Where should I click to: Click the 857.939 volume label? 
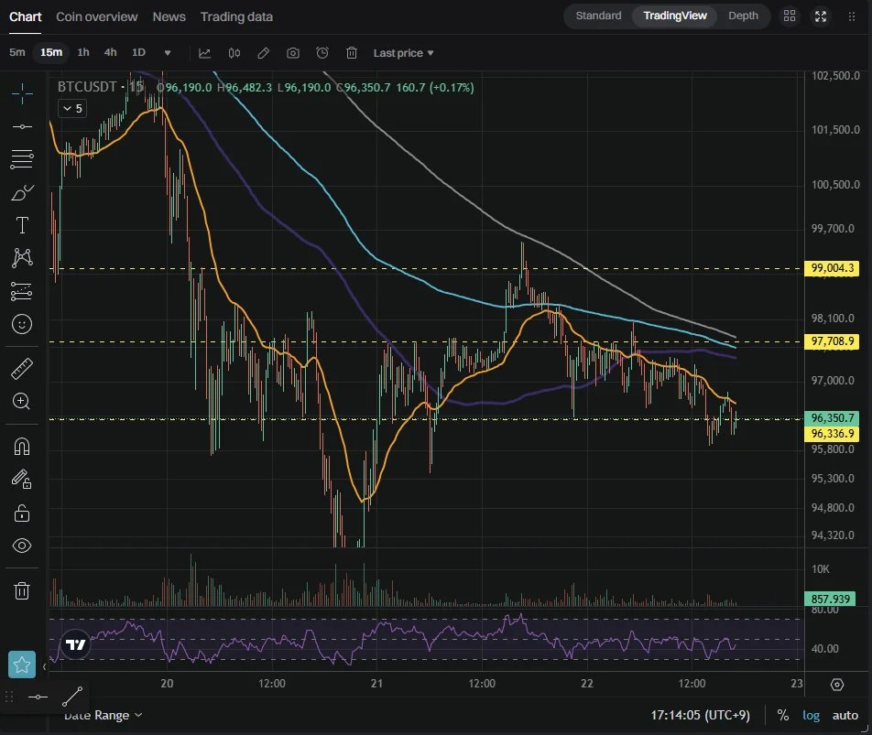click(830, 599)
